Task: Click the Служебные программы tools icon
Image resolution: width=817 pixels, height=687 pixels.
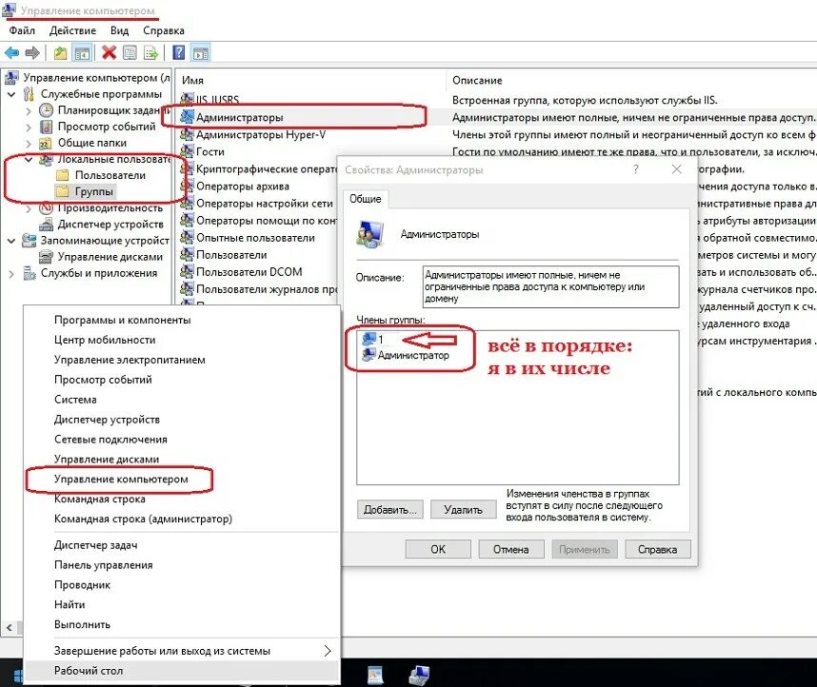Action: click(x=30, y=94)
